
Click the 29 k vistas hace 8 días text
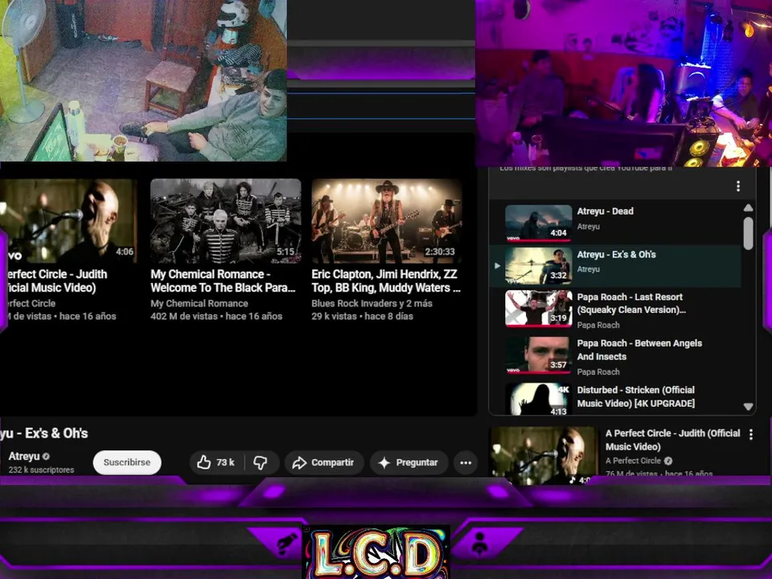pos(363,316)
